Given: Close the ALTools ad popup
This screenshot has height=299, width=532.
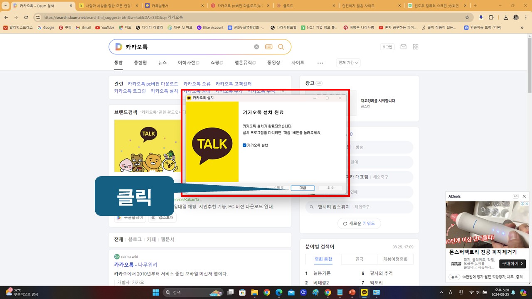Looking at the screenshot, I should pos(524,196).
